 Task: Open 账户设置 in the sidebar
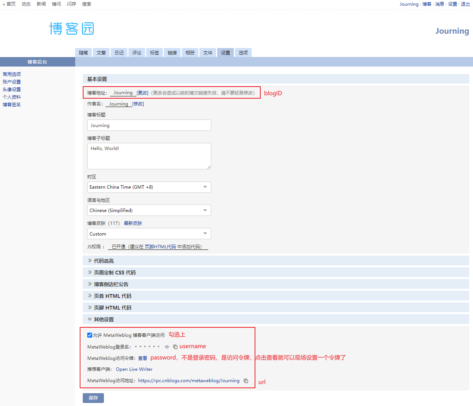(12, 82)
